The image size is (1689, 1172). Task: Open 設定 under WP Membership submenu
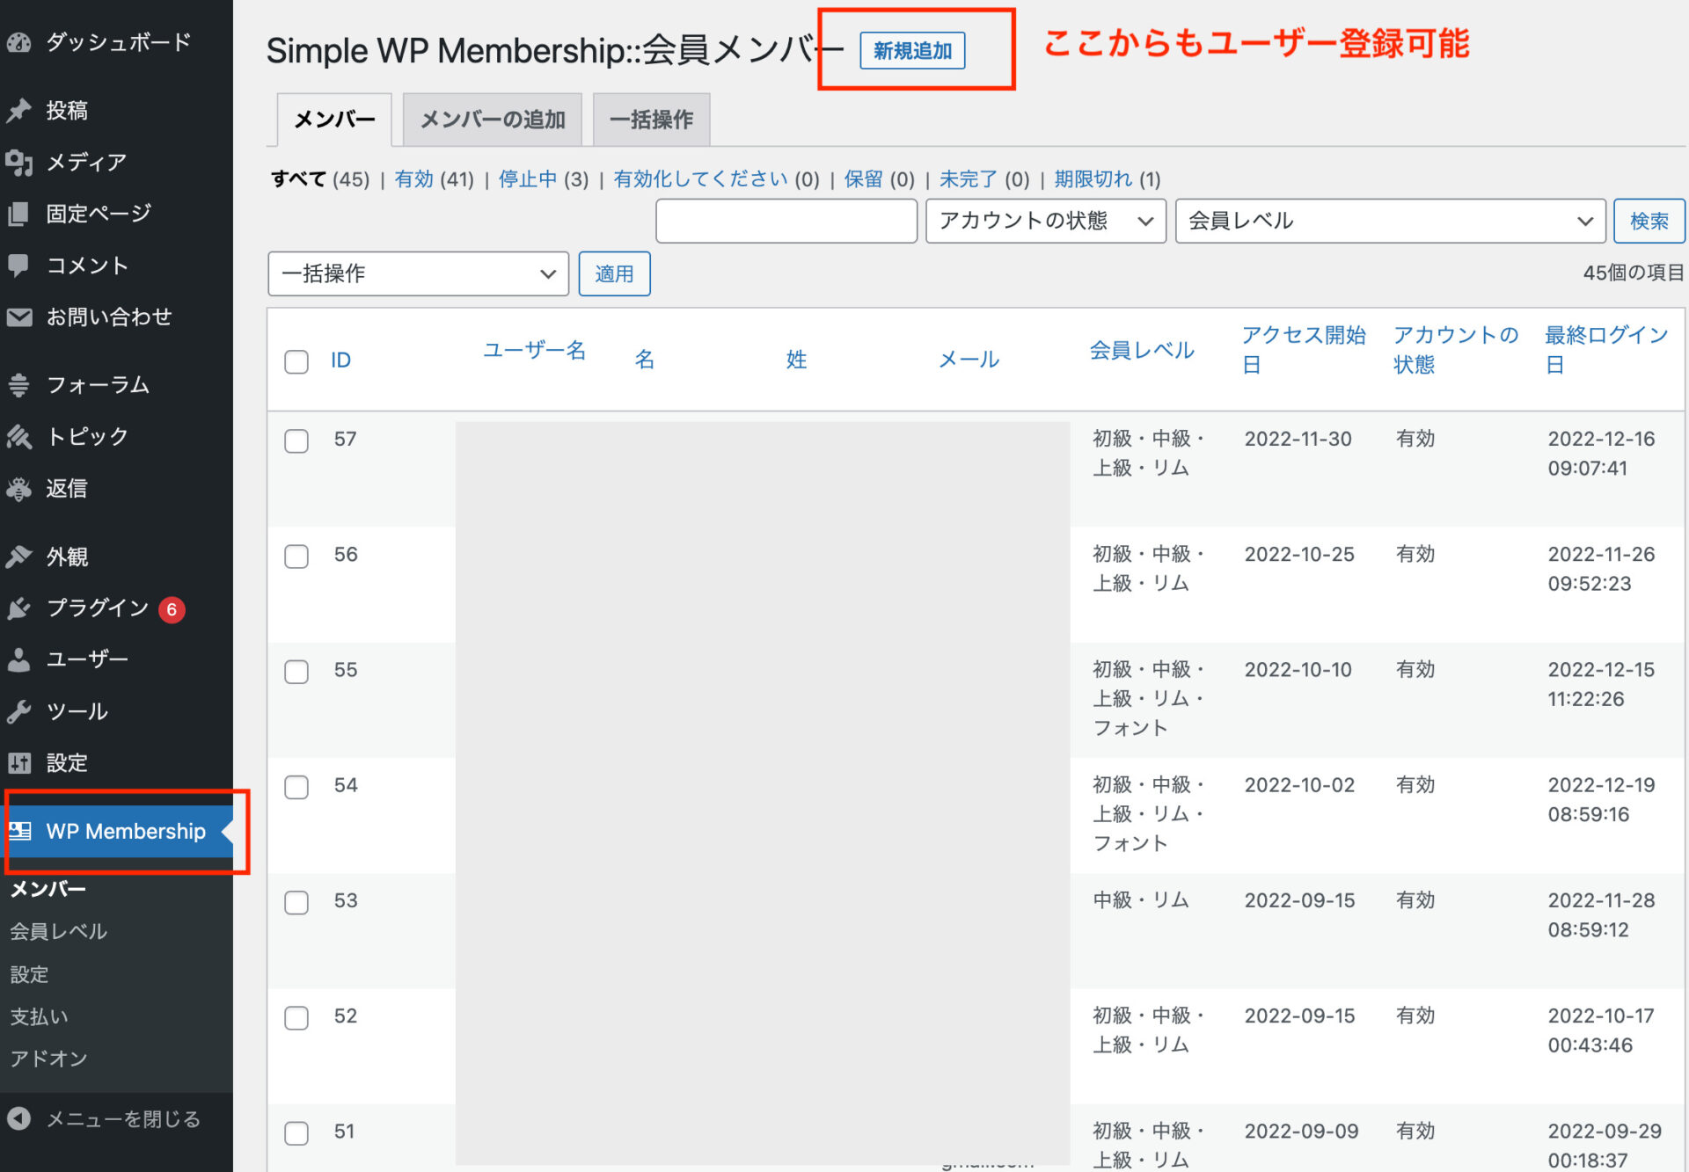click(x=29, y=974)
